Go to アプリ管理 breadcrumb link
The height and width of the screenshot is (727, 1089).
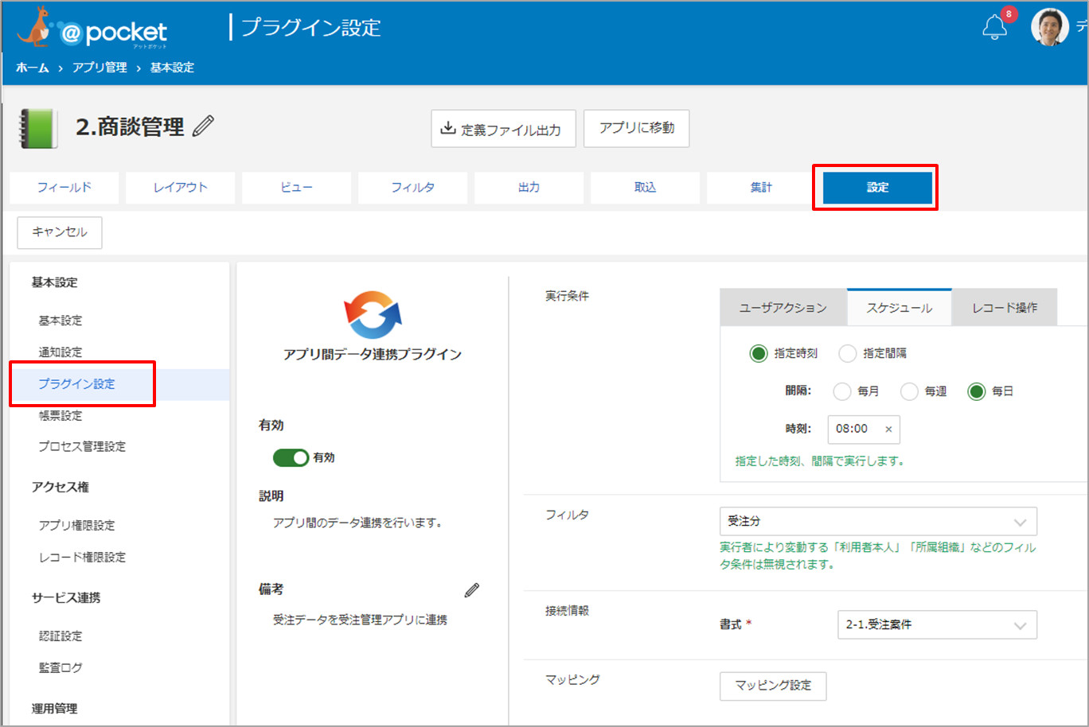coord(100,68)
